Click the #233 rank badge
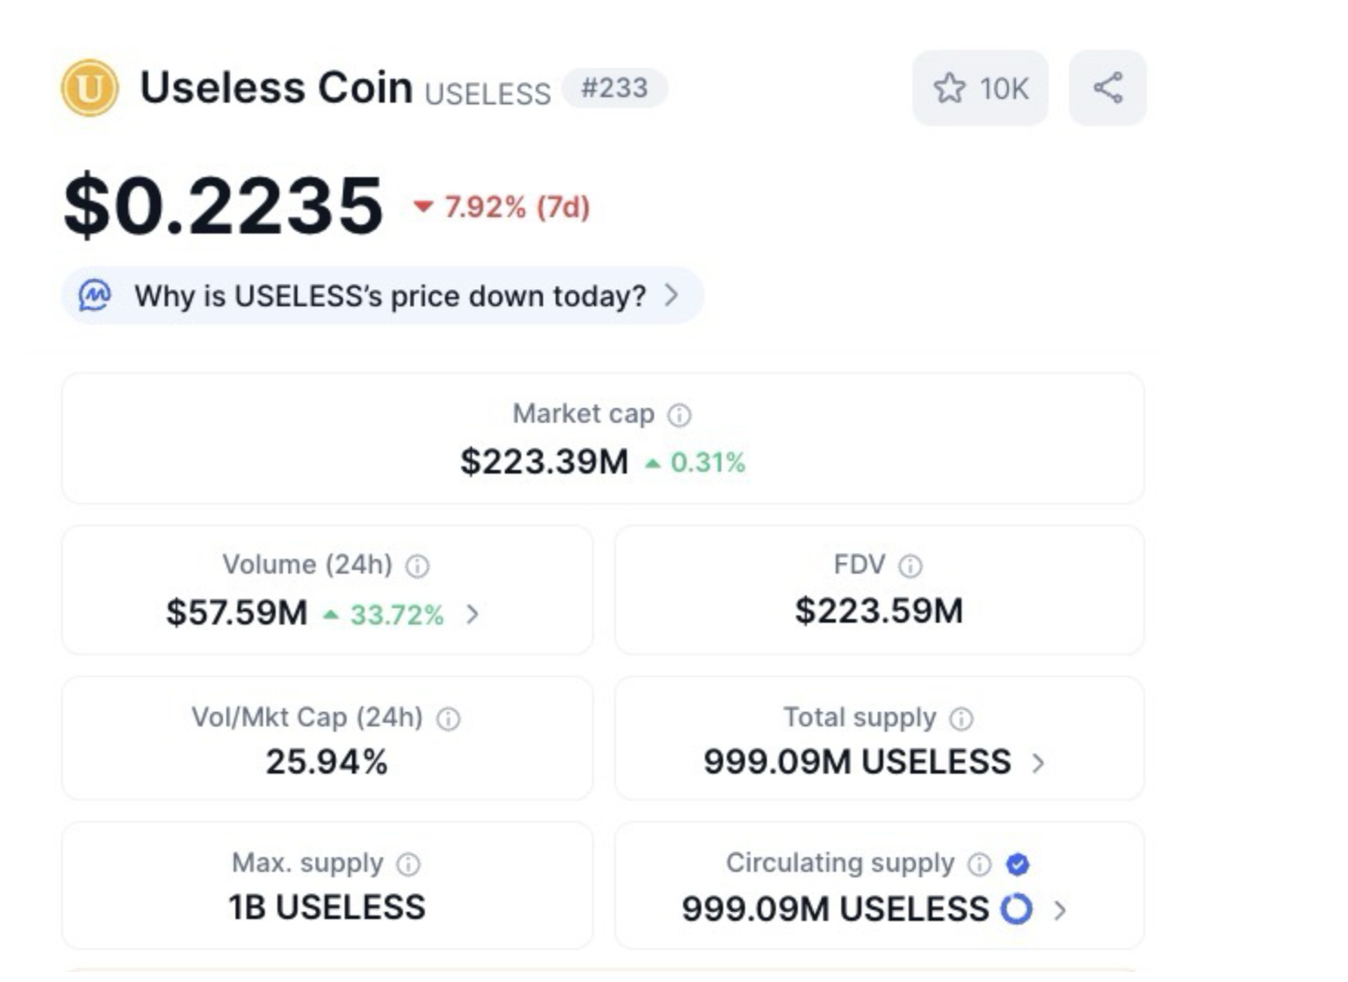 (615, 88)
